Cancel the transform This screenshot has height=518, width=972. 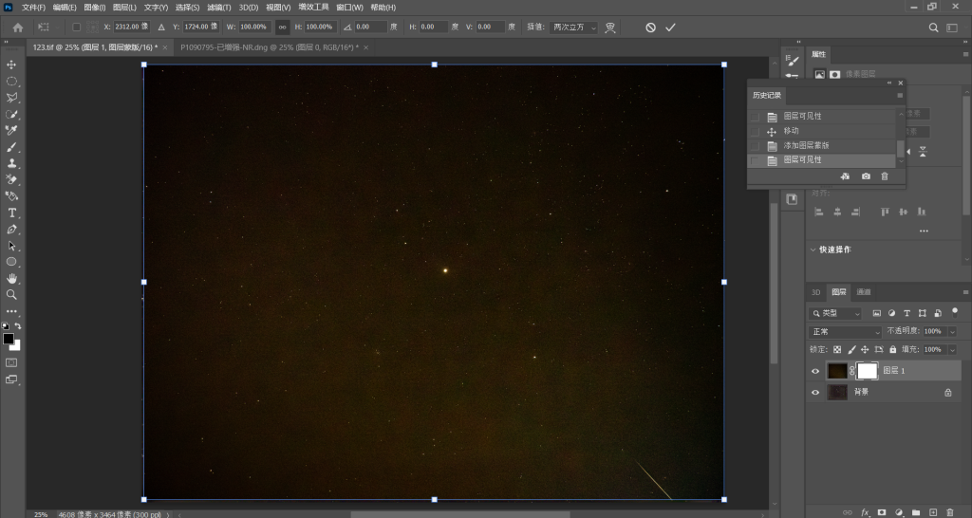tap(650, 28)
